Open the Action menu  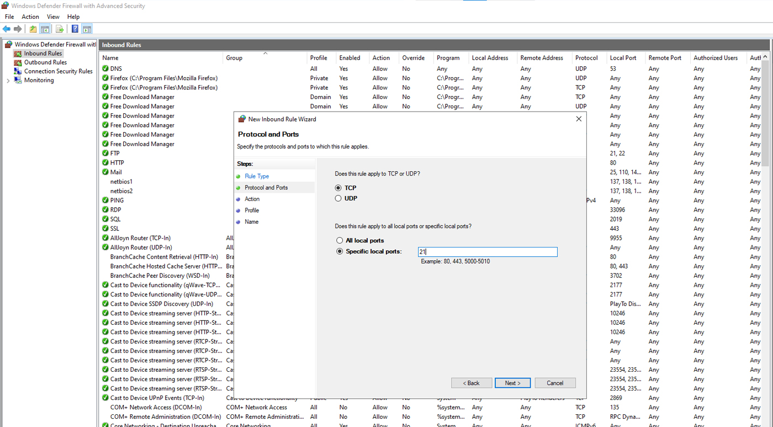pyautogui.click(x=30, y=17)
